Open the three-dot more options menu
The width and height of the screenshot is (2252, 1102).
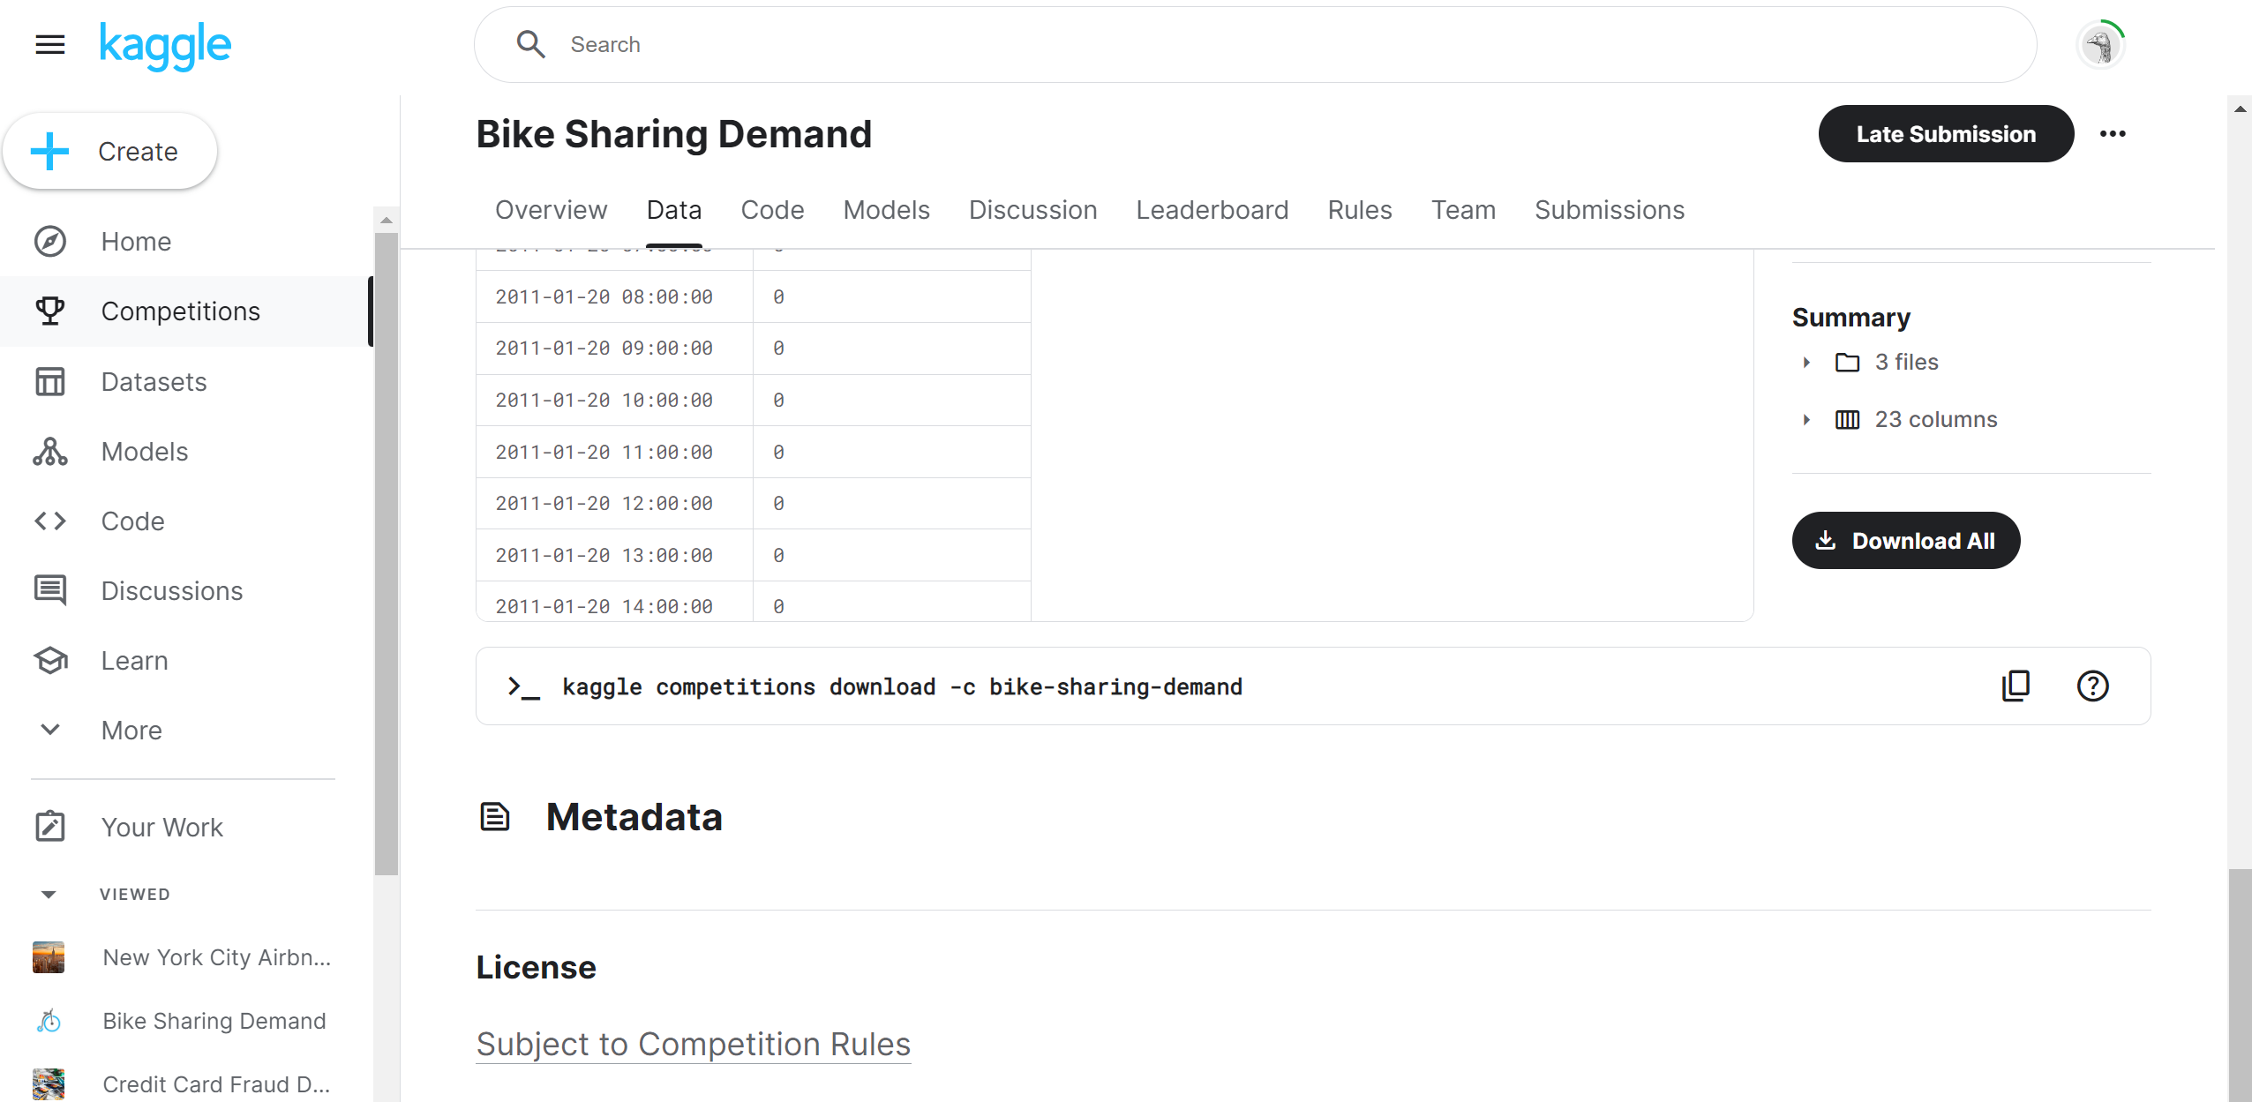coord(2113,134)
